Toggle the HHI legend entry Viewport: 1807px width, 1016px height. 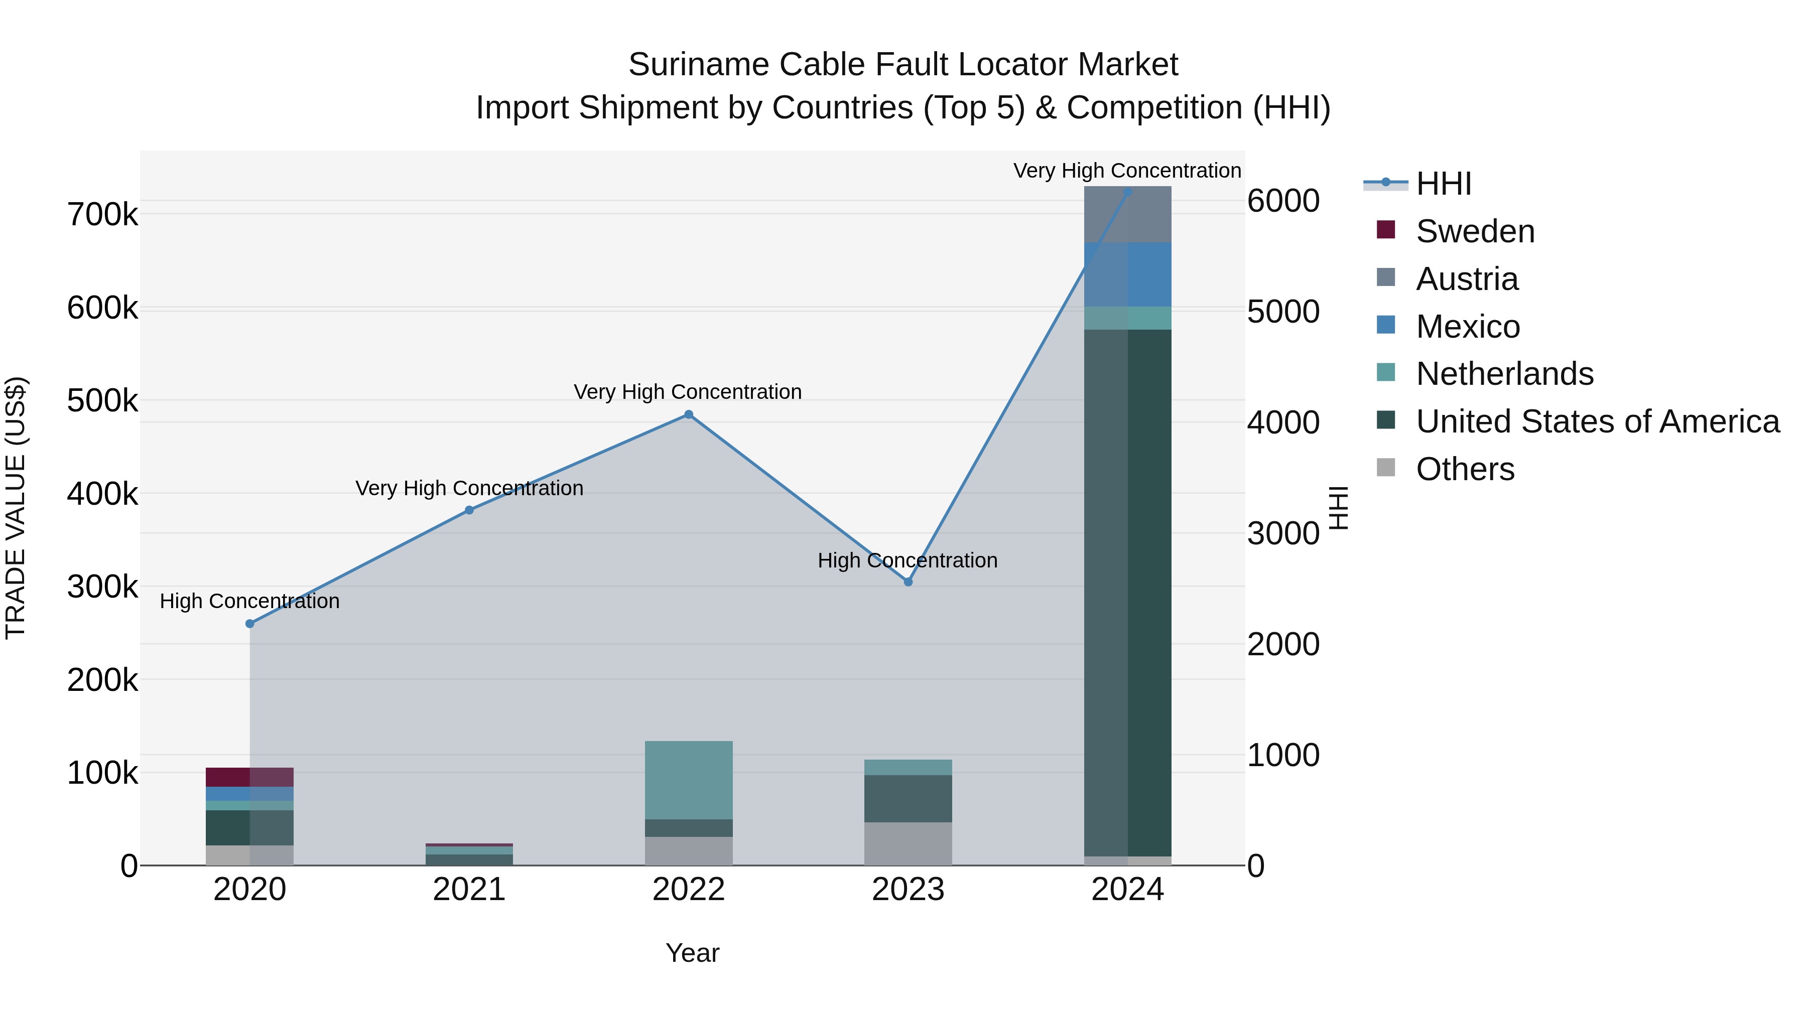(x=1417, y=184)
